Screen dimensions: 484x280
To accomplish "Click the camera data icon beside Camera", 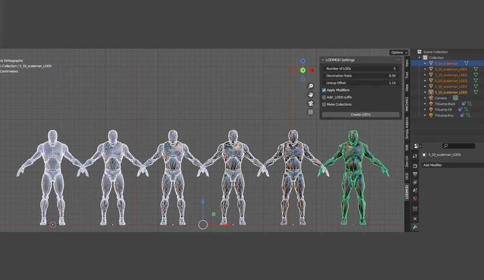I will pos(455,98).
